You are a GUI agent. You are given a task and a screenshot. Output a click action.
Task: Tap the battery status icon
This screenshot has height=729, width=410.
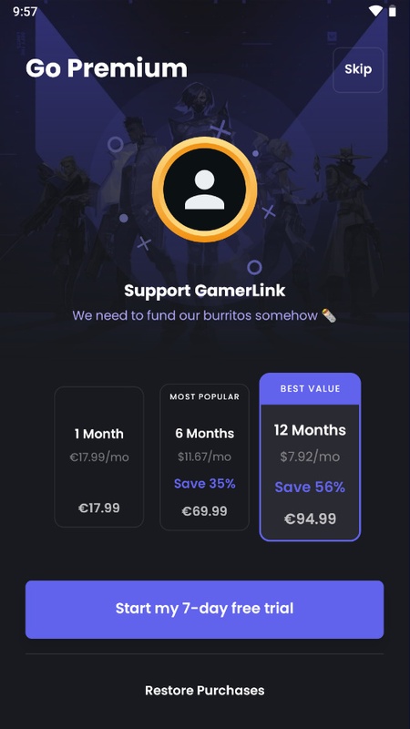click(x=393, y=11)
